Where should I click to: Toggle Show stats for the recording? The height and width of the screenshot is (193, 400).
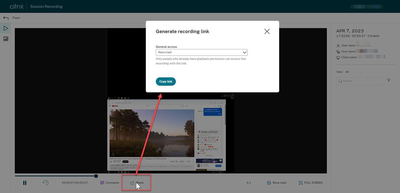tap(277, 182)
